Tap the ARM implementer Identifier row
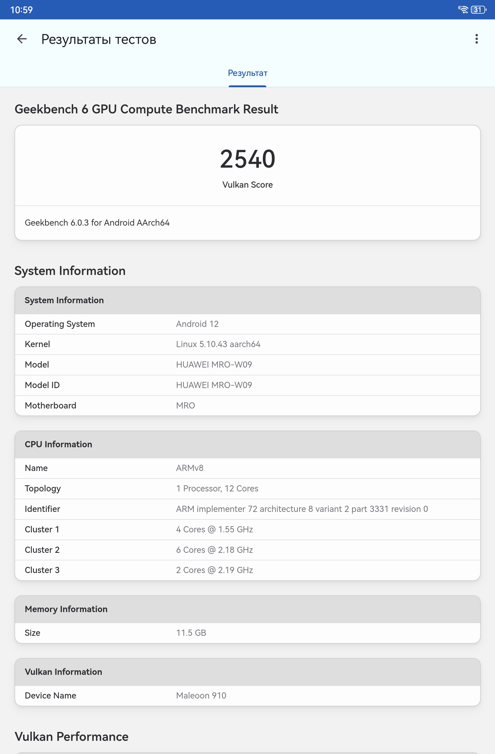This screenshot has width=495, height=754. click(x=247, y=509)
